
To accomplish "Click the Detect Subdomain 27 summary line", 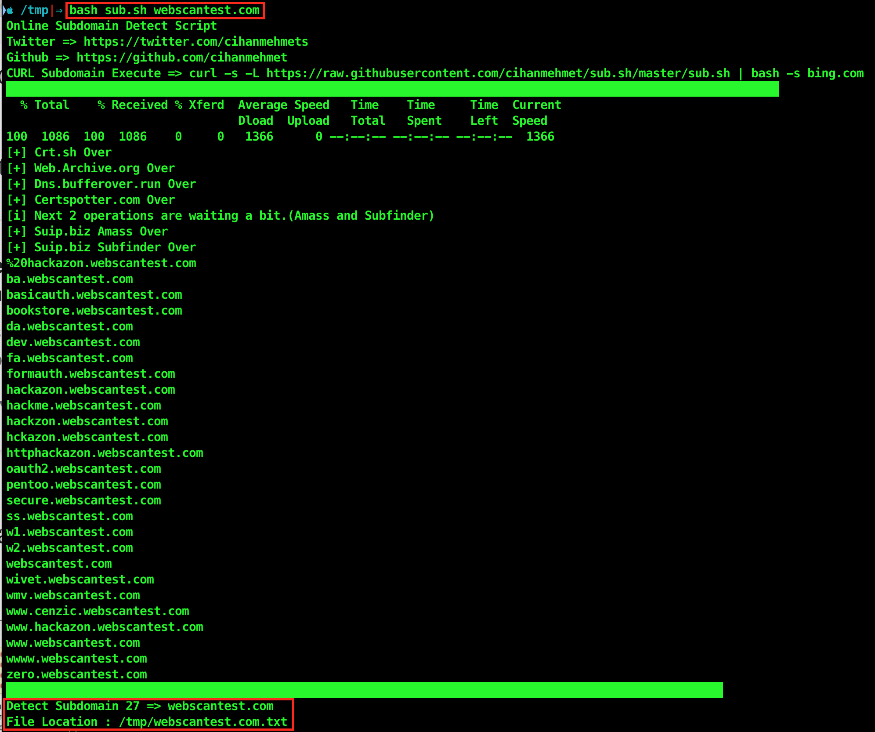I will point(140,706).
